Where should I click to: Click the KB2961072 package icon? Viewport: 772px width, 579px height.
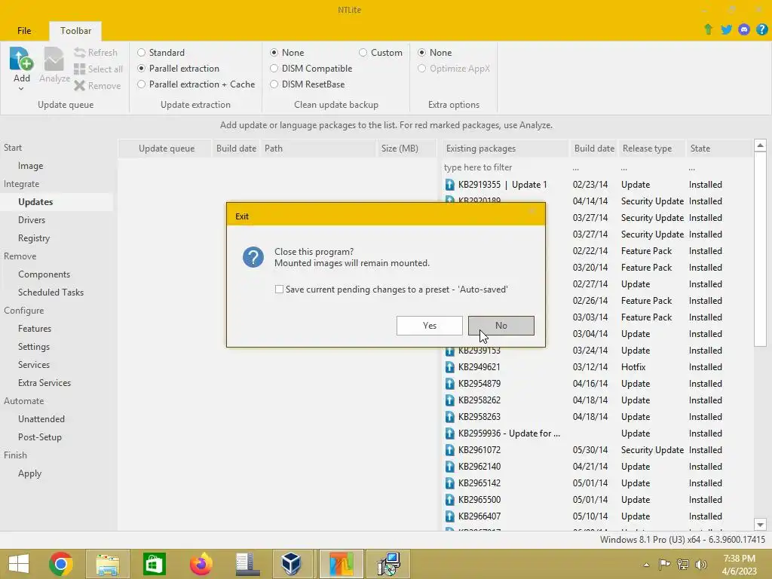click(x=449, y=450)
